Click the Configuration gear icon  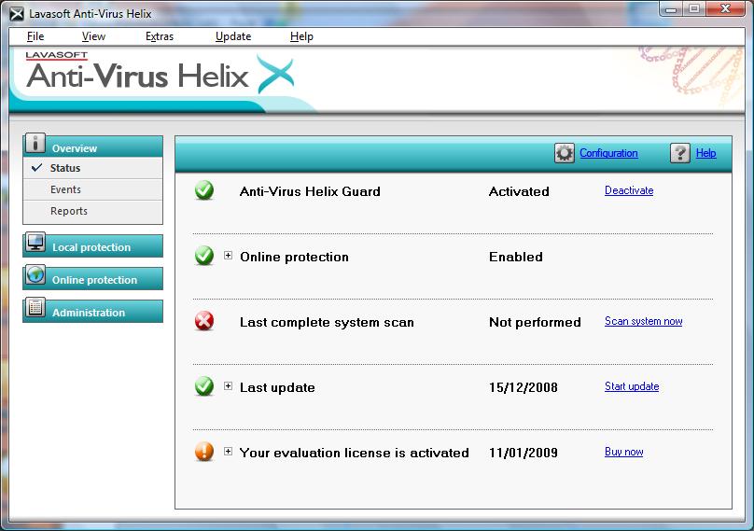pos(565,154)
